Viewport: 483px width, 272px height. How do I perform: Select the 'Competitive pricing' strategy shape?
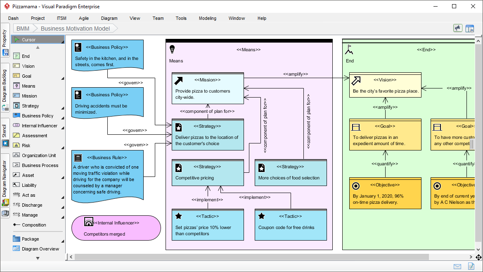point(208,173)
